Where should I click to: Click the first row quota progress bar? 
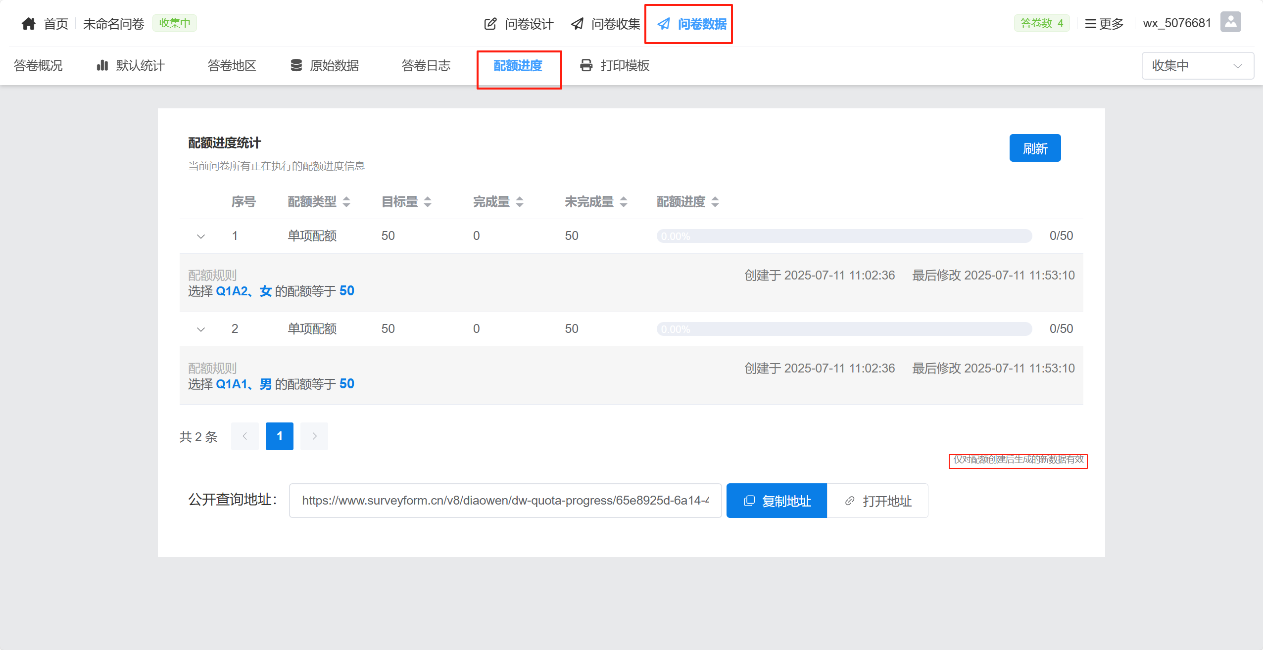[x=843, y=236]
